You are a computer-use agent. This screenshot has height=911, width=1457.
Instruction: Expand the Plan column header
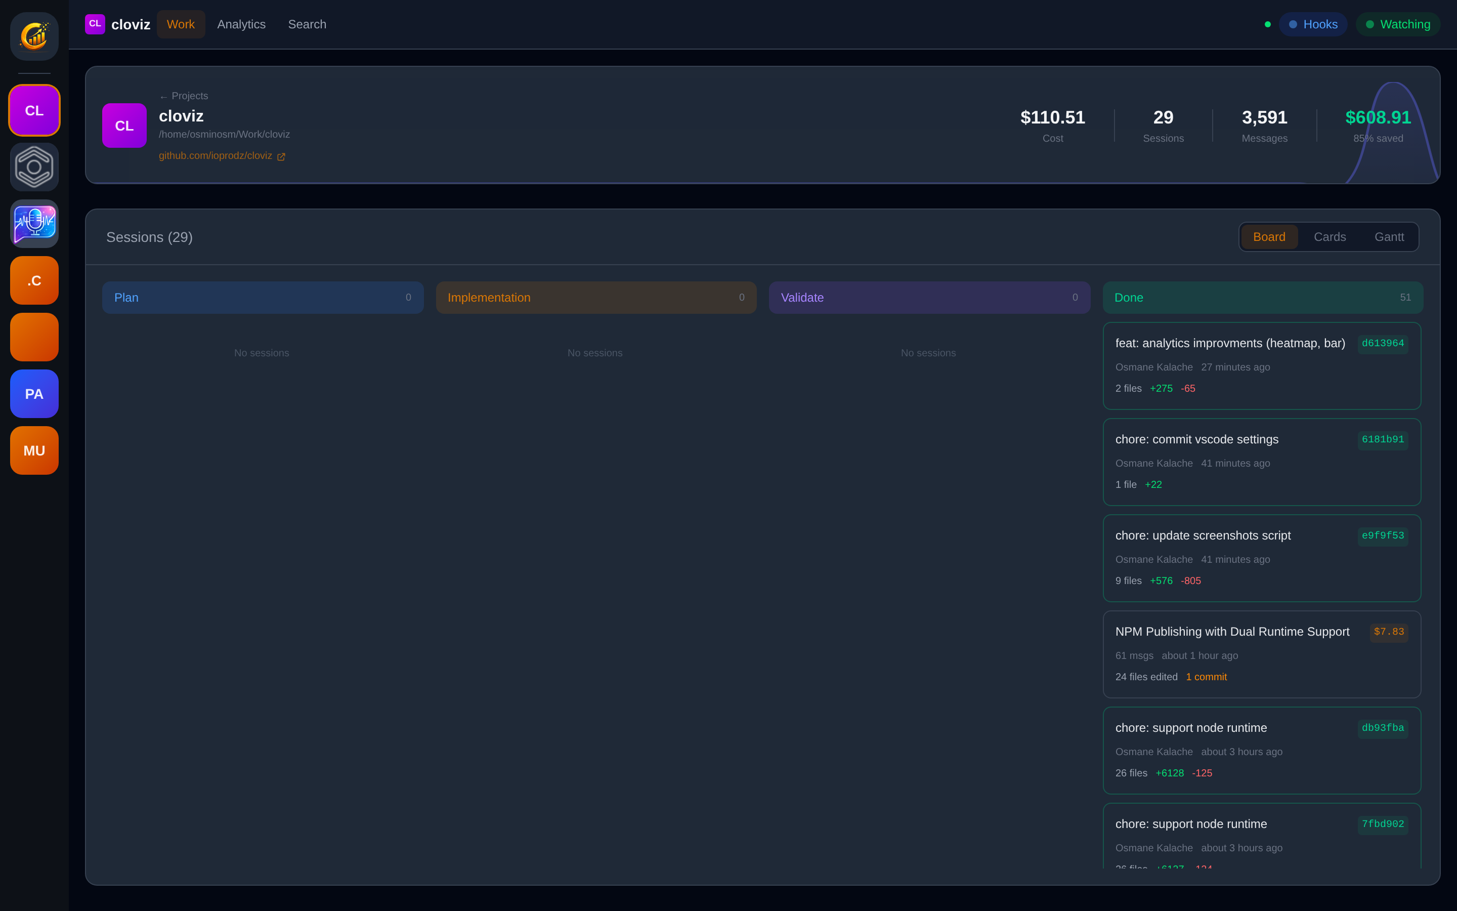coord(262,297)
